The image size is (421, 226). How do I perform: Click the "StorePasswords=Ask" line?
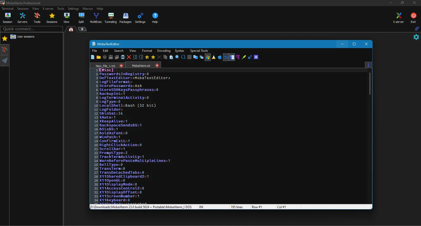pos(121,86)
